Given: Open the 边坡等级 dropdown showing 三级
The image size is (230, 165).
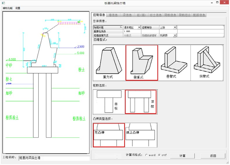Looking at the screenshot, I should pyautogui.click(x=175, y=27).
